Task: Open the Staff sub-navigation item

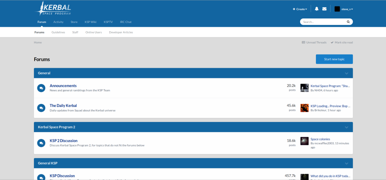Action: tap(75, 32)
